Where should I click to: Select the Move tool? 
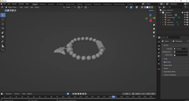(3, 24)
